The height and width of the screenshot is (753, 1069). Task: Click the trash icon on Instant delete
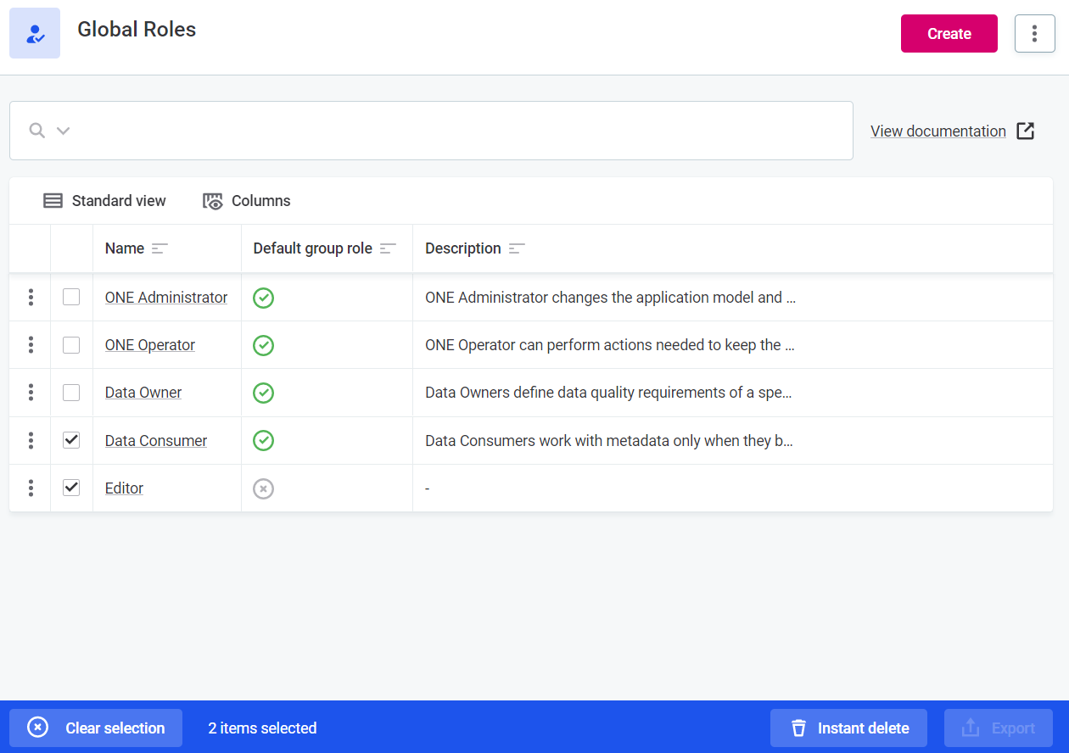[798, 728]
